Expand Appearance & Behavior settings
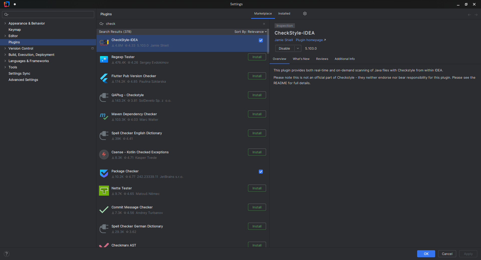The width and height of the screenshot is (481, 260). (5, 23)
